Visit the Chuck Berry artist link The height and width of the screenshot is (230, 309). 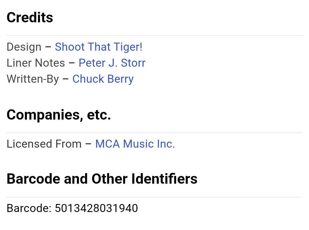[103, 79]
